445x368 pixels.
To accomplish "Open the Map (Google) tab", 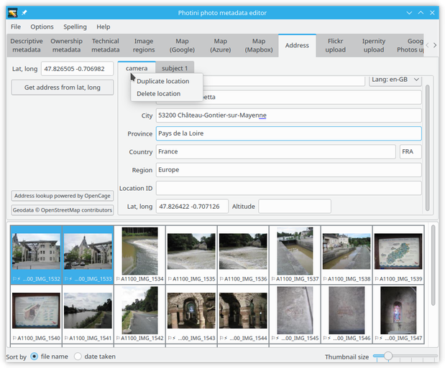I will [x=182, y=45].
